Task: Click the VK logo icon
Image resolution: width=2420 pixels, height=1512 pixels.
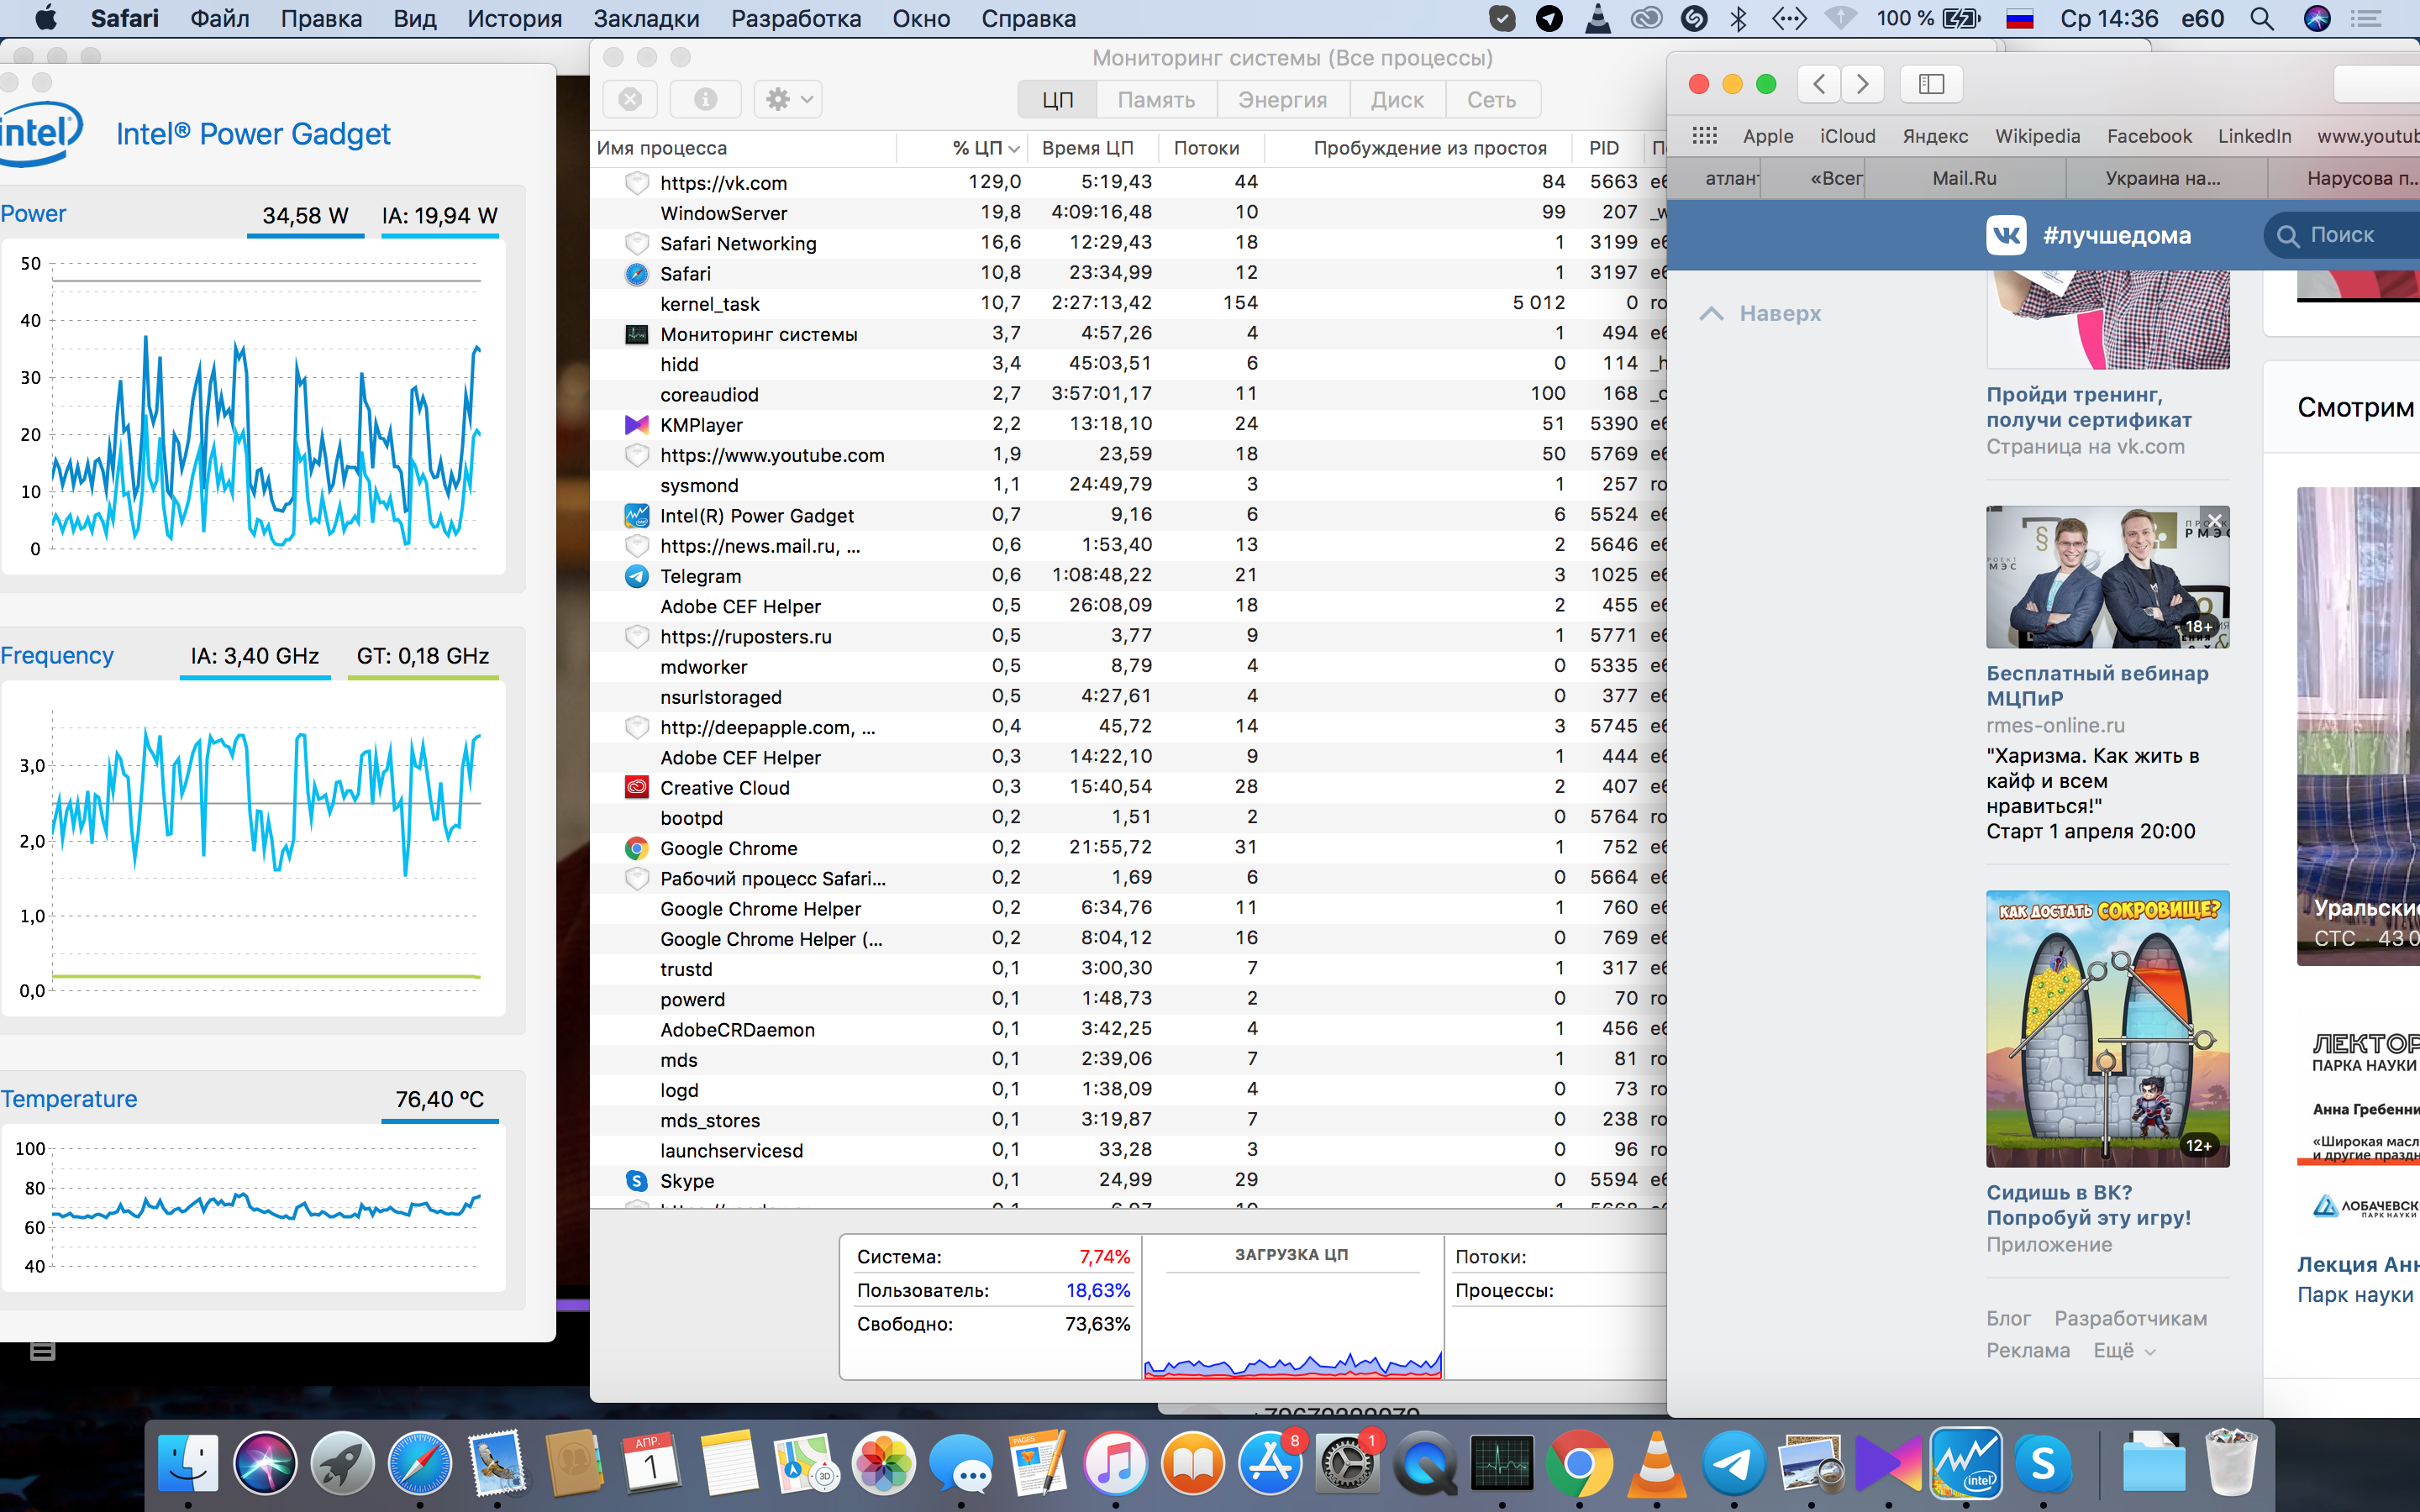Action: [2005, 235]
